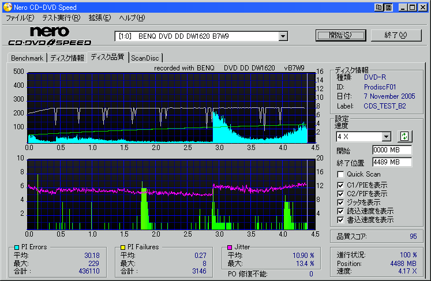The image size is (431, 281).
Task: Click the copy screenshot icon in title bar
Action: coord(378,8)
